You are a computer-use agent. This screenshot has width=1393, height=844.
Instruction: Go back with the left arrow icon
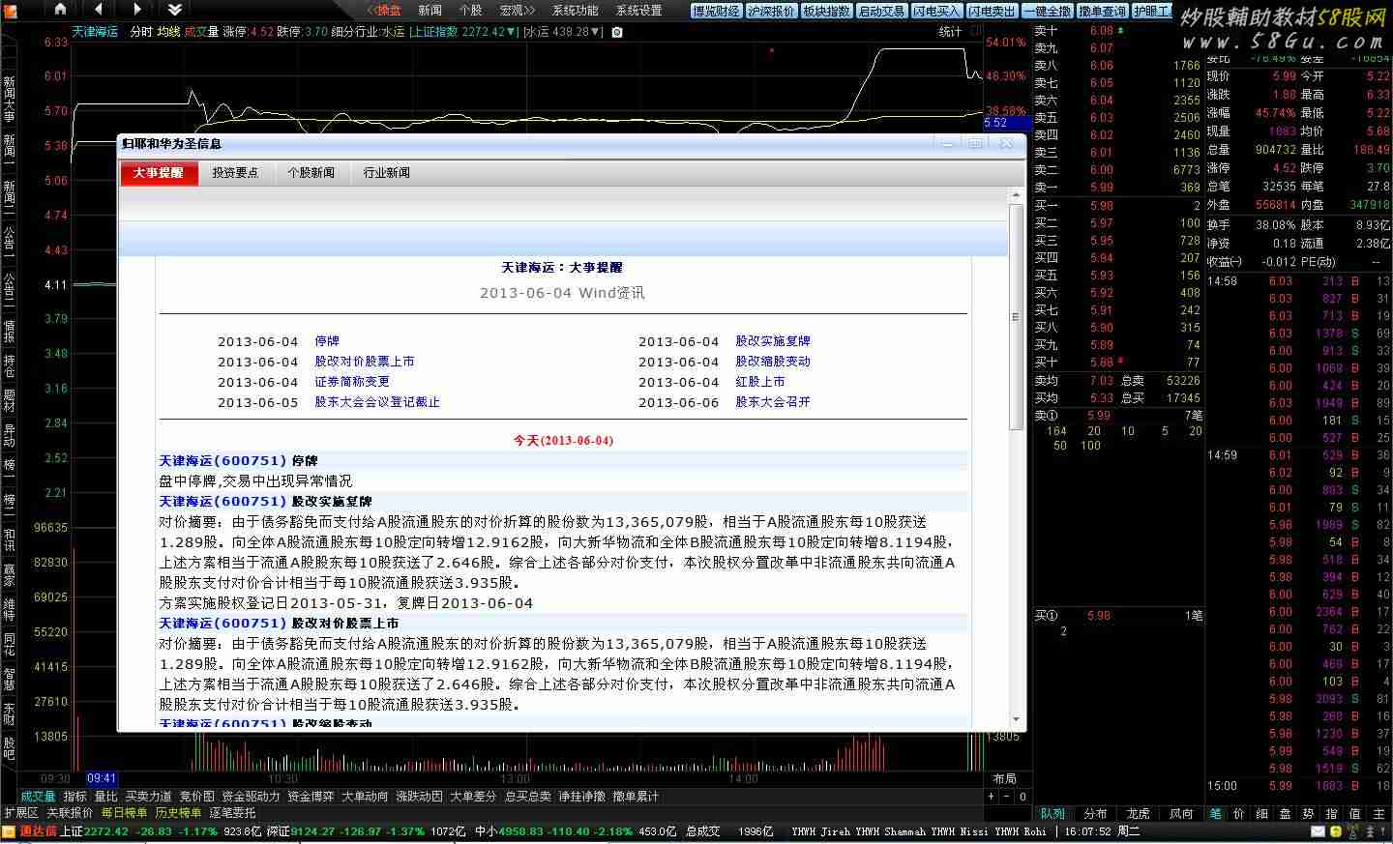point(99,10)
